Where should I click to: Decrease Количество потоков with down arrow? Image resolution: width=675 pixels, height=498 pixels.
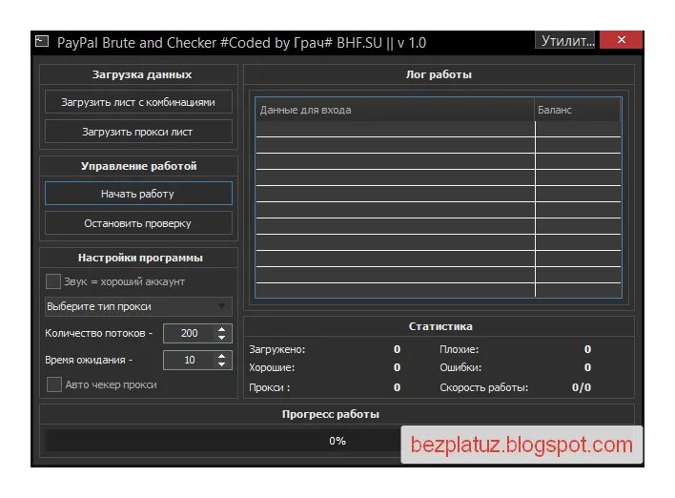222,338
